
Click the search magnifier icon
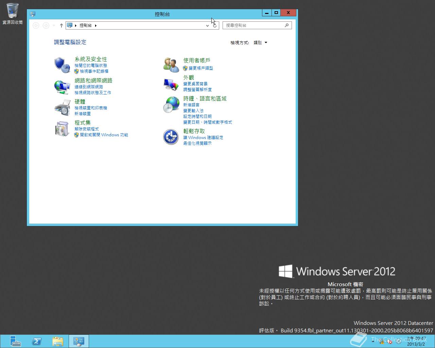286,25
